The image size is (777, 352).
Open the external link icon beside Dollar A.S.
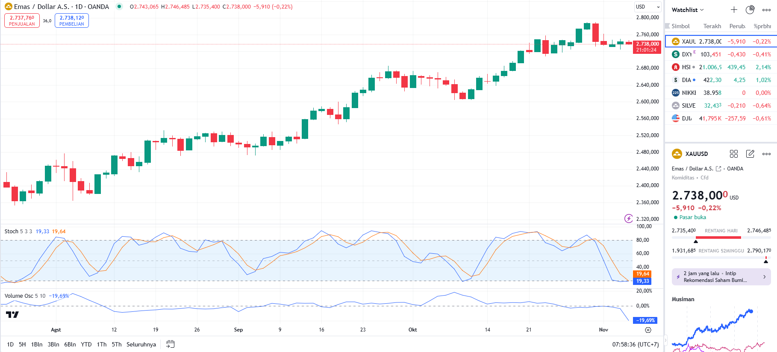click(718, 169)
